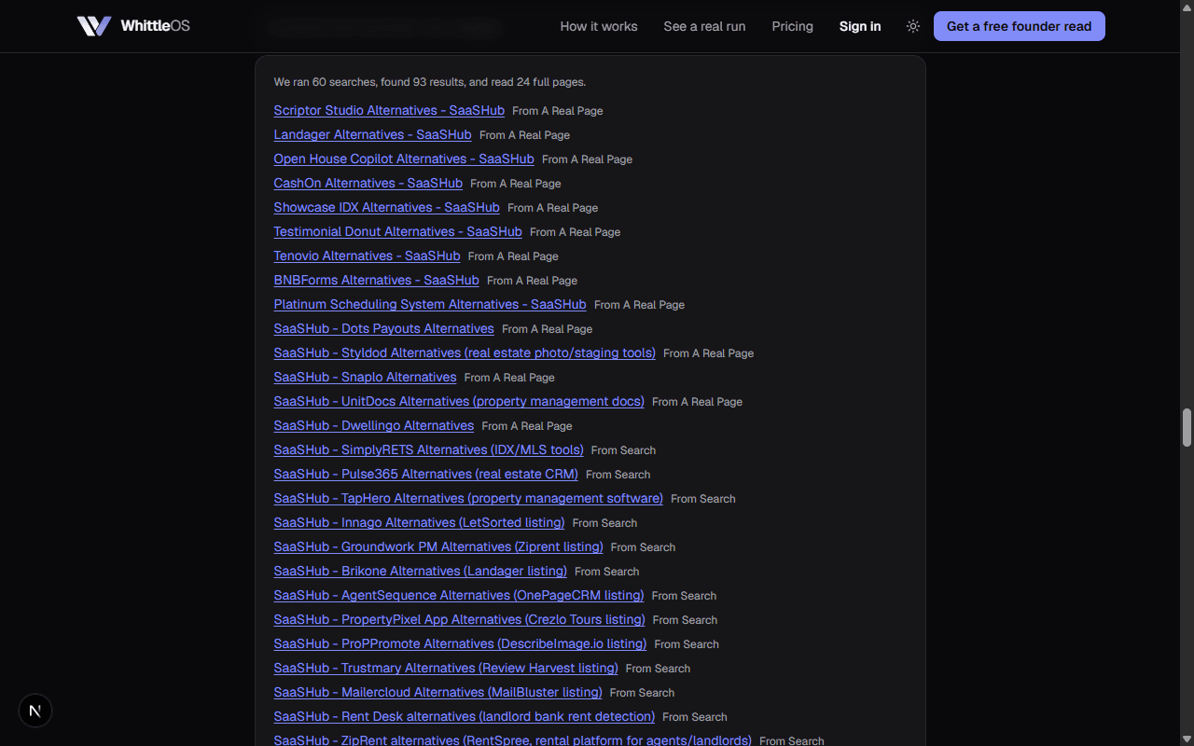
Task: Open SaaSHub - Snaplo Alternatives
Action: [365, 377]
